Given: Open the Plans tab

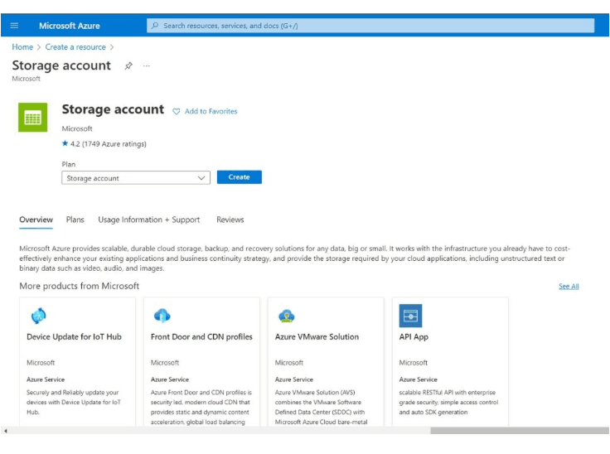Looking at the screenshot, I should tap(75, 220).
